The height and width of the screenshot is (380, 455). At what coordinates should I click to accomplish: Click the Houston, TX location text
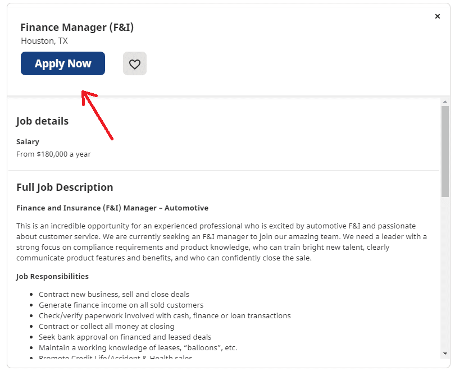[44, 41]
